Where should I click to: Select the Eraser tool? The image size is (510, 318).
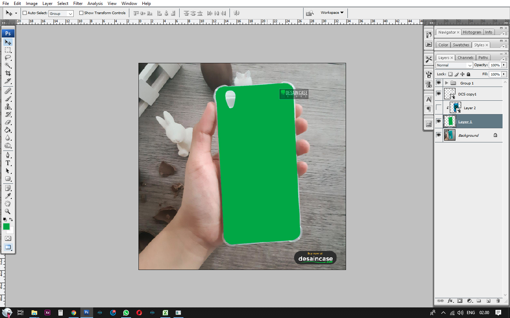pos(8,122)
